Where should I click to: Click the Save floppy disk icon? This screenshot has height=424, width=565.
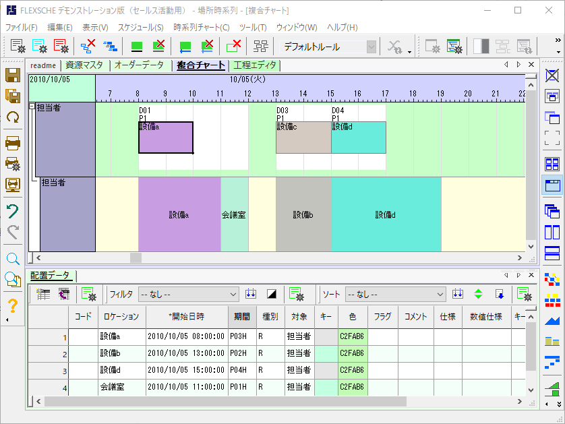click(12, 73)
